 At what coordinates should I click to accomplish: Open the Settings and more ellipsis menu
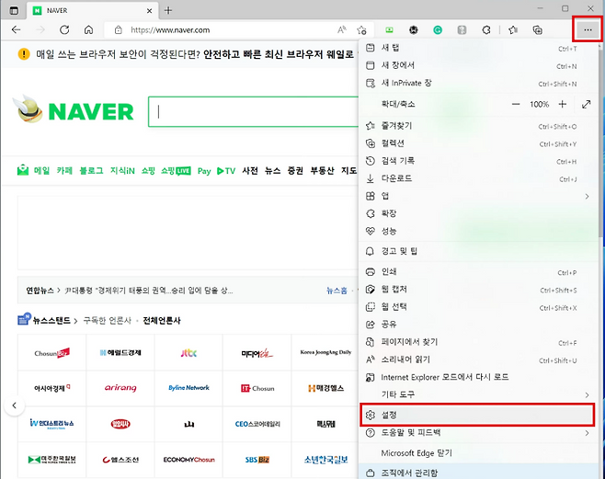point(588,29)
